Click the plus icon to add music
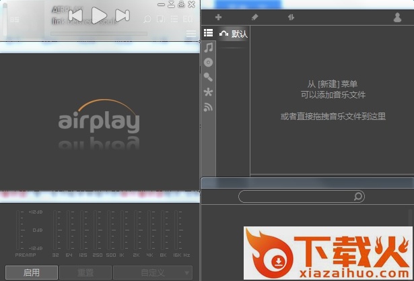 click(219, 17)
